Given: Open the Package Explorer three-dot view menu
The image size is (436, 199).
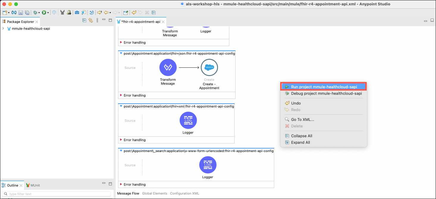Looking at the screenshot, I should (97, 20).
